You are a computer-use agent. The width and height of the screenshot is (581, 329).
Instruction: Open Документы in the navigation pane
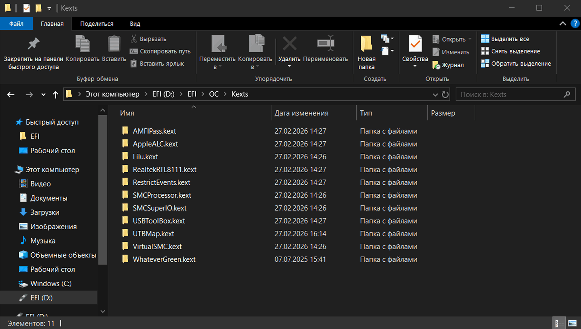pos(49,198)
